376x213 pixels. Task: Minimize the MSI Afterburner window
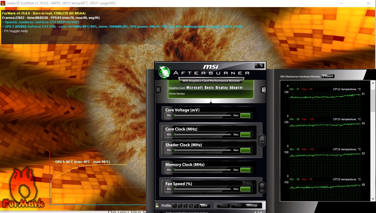point(257,65)
